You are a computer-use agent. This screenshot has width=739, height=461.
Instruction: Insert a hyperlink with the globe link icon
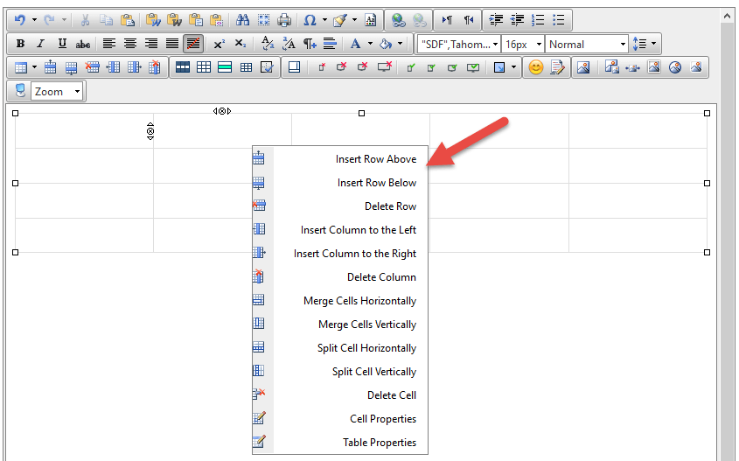pos(399,19)
